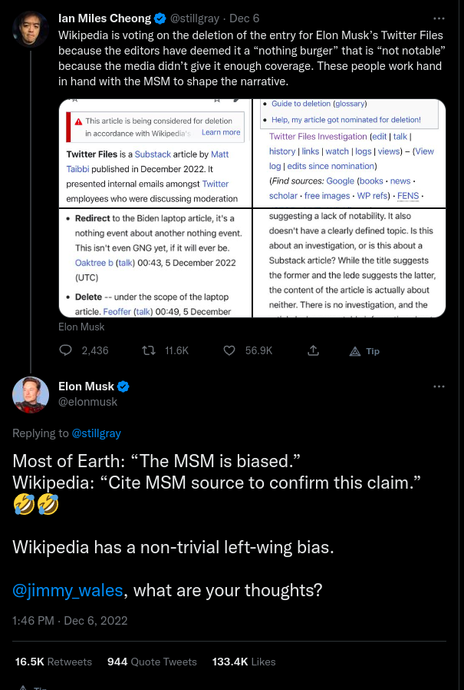Click the Dec 6 date on Ian's tweet
Viewport: 464px width, 690px height.
click(x=244, y=17)
